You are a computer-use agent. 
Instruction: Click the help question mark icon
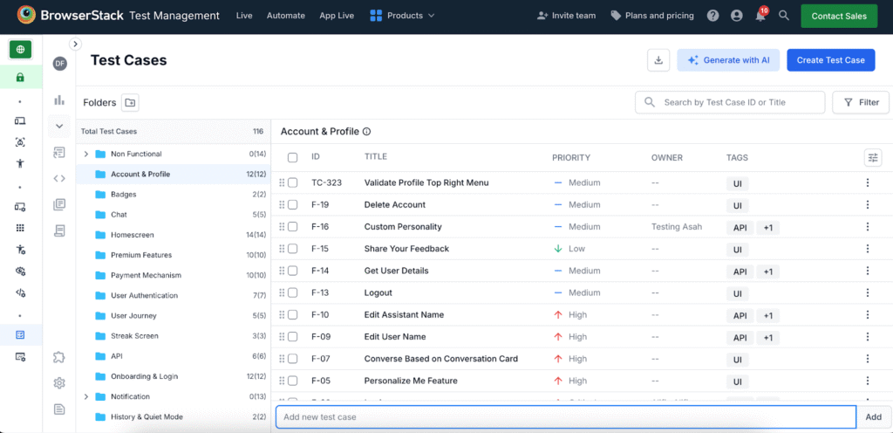713,16
